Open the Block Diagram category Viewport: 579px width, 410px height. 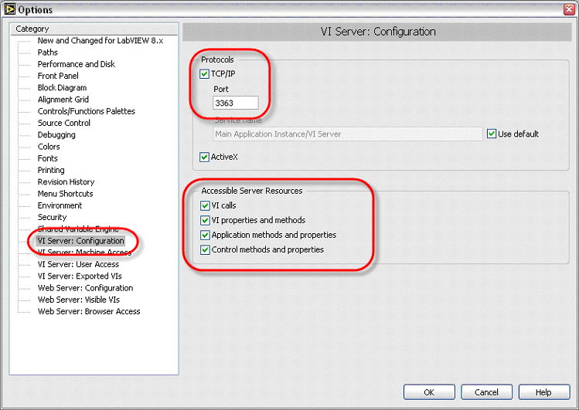click(62, 88)
